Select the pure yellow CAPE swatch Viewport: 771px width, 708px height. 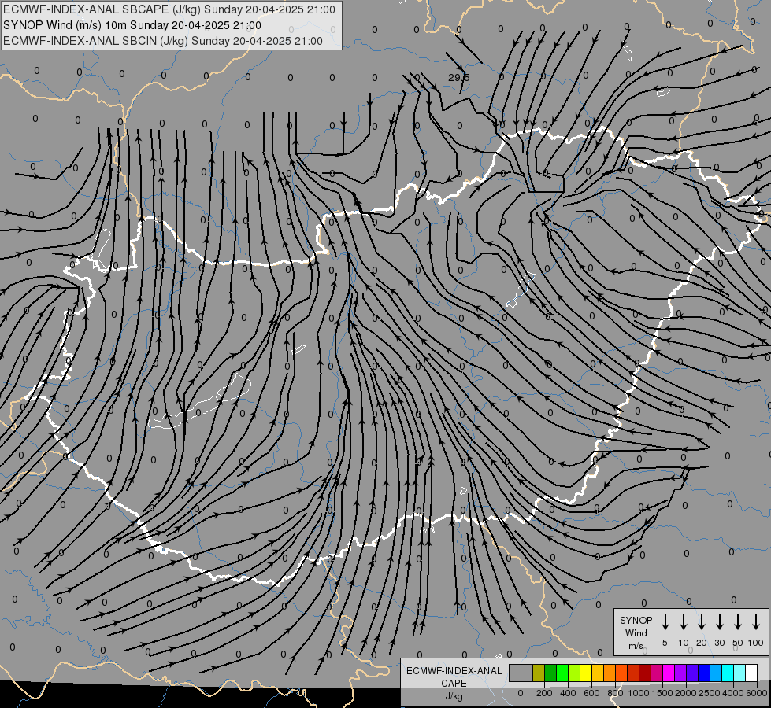(586, 673)
